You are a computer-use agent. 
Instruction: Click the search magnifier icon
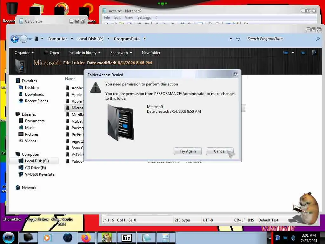coord(318,39)
